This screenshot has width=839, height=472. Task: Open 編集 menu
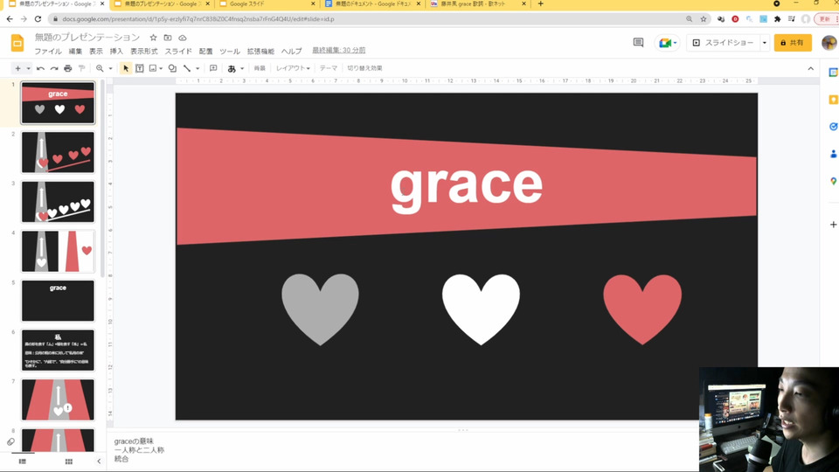coord(75,52)
